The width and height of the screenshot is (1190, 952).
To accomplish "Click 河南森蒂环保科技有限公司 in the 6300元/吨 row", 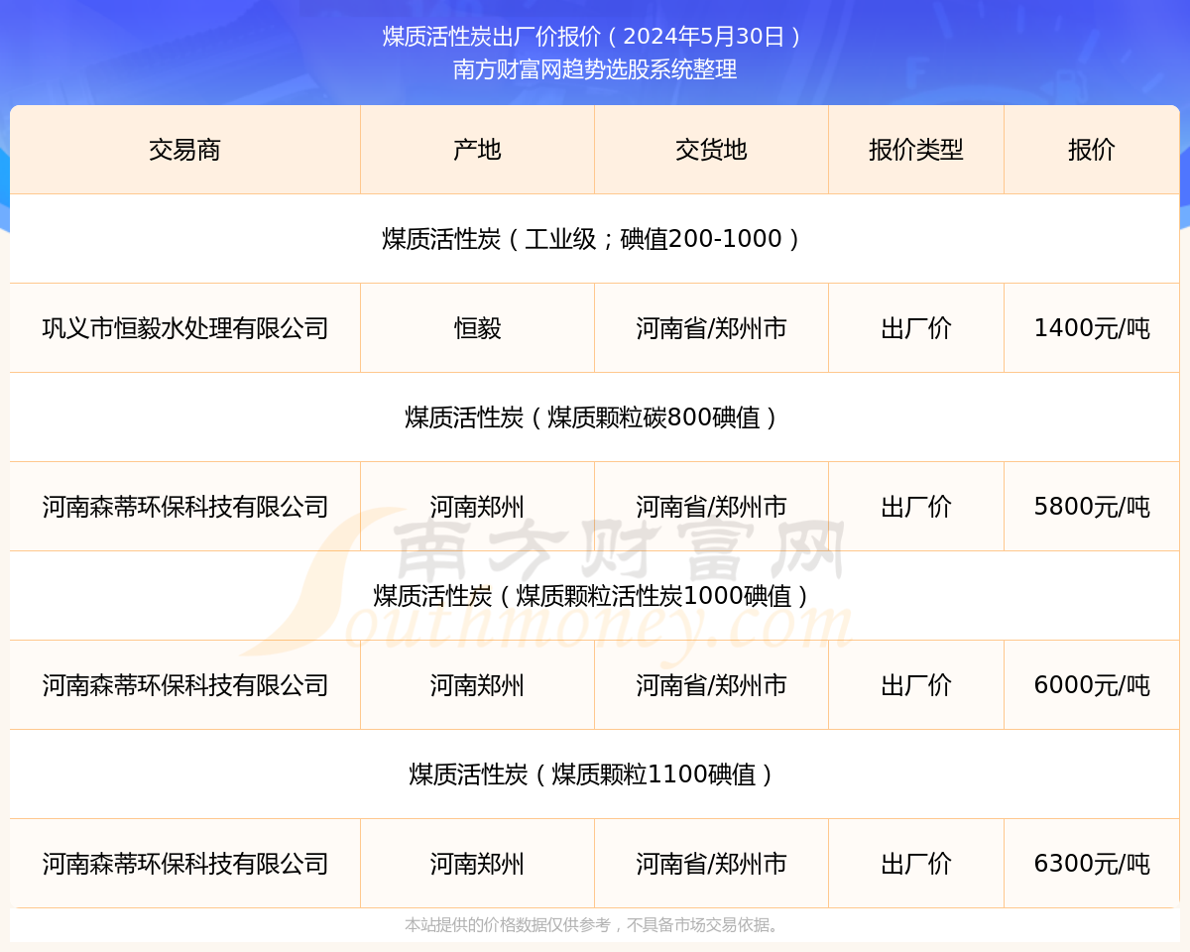I will coord(185,864).
